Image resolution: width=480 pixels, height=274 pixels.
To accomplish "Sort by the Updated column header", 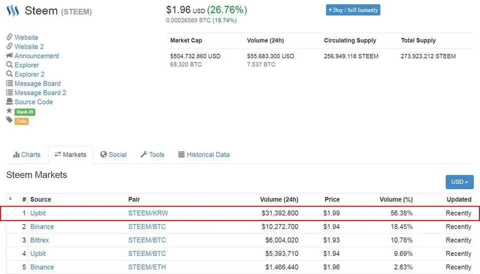I will [x=459, y=199].
